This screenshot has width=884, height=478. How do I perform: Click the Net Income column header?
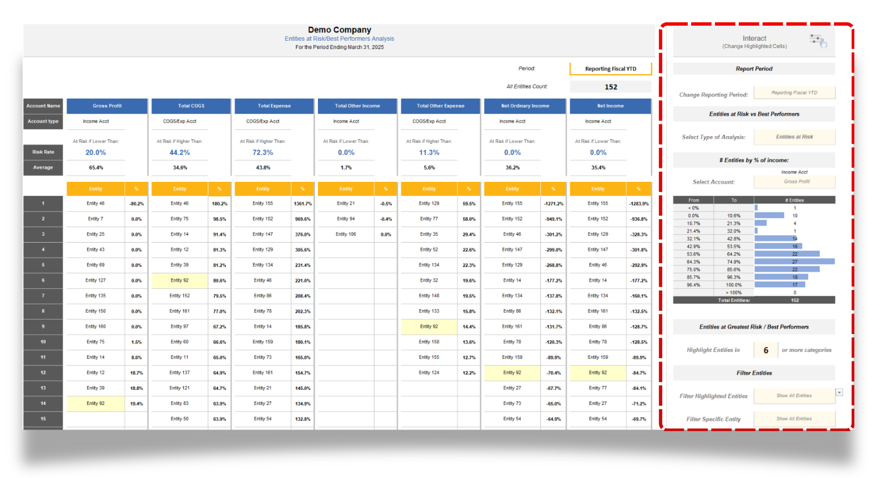click(x=610, y=106)
